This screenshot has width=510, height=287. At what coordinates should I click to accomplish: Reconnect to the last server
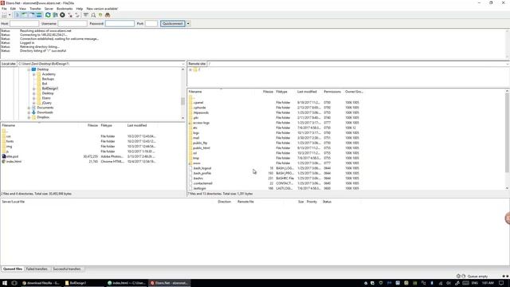[x=77, y=15]
